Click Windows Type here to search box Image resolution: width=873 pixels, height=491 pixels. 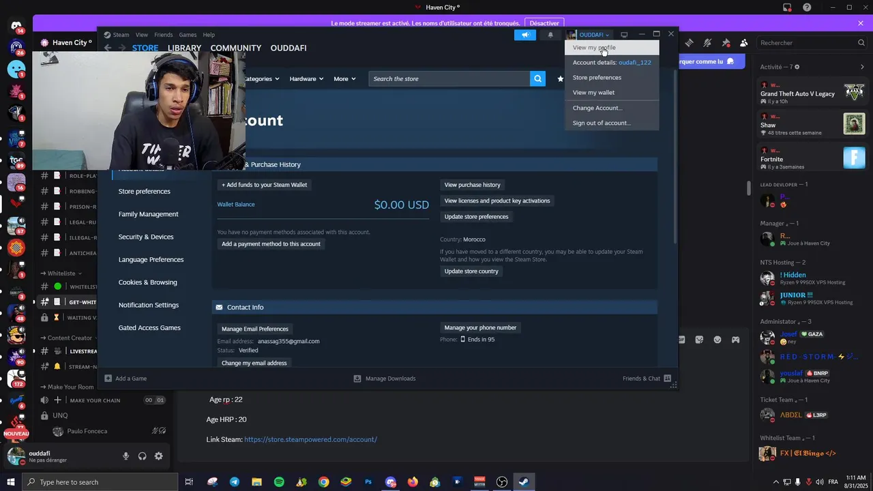tap(100, 482)
